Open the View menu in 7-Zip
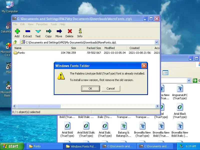200x150 pixels. tap(30, 24)
